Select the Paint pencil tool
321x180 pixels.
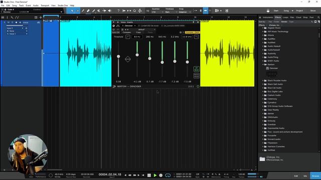pos(94,10)
